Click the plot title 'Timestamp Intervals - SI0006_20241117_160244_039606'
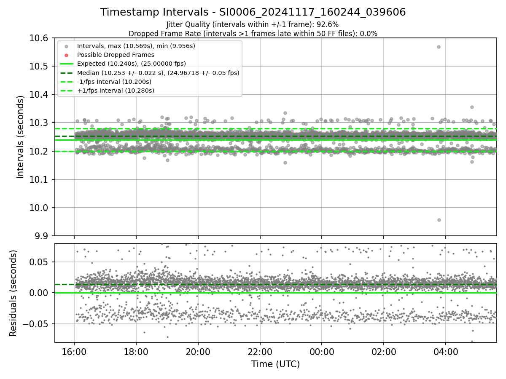 pyautogui.click(x=253, y=12)
